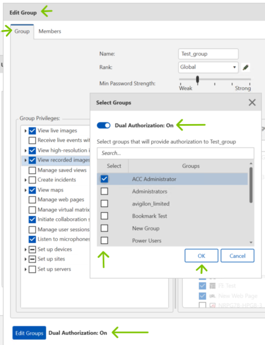Check the Administrators group checkbox

[104, 191]
